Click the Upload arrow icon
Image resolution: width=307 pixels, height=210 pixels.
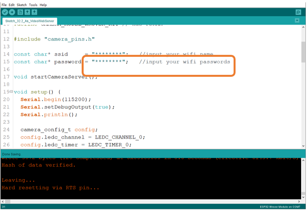[x=12, y=12]
